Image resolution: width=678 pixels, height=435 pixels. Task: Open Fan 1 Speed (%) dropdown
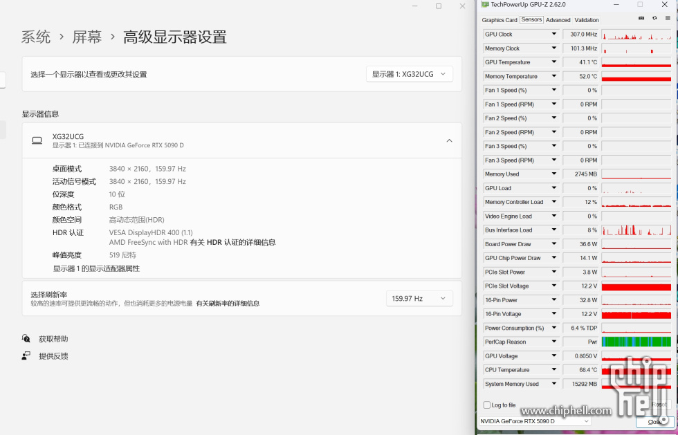tap(553, 90)
